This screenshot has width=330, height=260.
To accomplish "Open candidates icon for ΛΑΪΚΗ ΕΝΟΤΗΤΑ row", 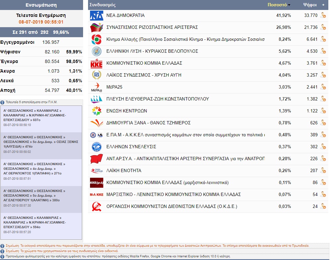I will pos(323,170).
